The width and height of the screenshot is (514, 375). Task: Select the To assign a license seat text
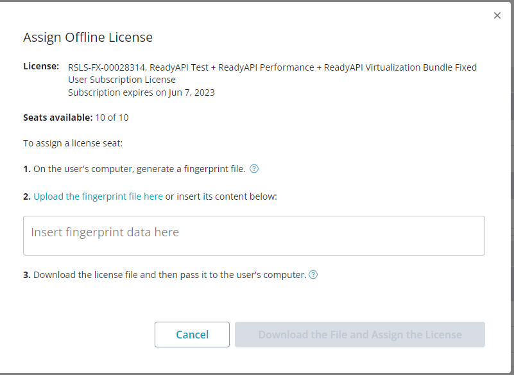(73, 143)
